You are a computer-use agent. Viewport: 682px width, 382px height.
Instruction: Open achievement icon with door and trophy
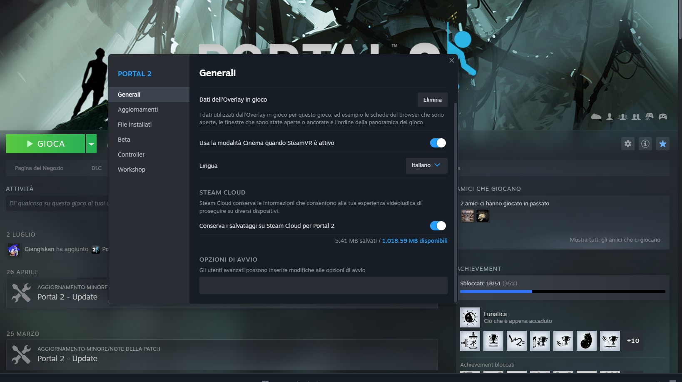click(540, 341)
